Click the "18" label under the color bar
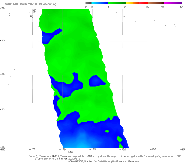 (107, 7)
